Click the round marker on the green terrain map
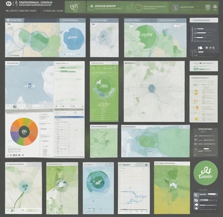Image resolution: width=223 pixels, height=217 pixels. [x=61, y=186]
